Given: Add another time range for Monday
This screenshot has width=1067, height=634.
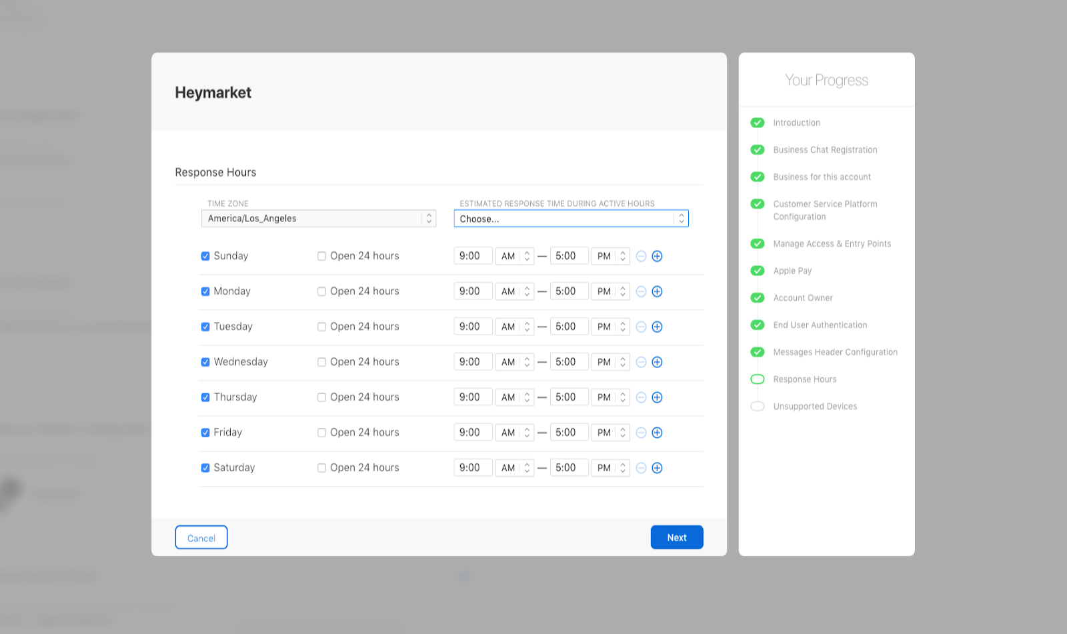Looking at the screenshot, I should click(657, 291).
